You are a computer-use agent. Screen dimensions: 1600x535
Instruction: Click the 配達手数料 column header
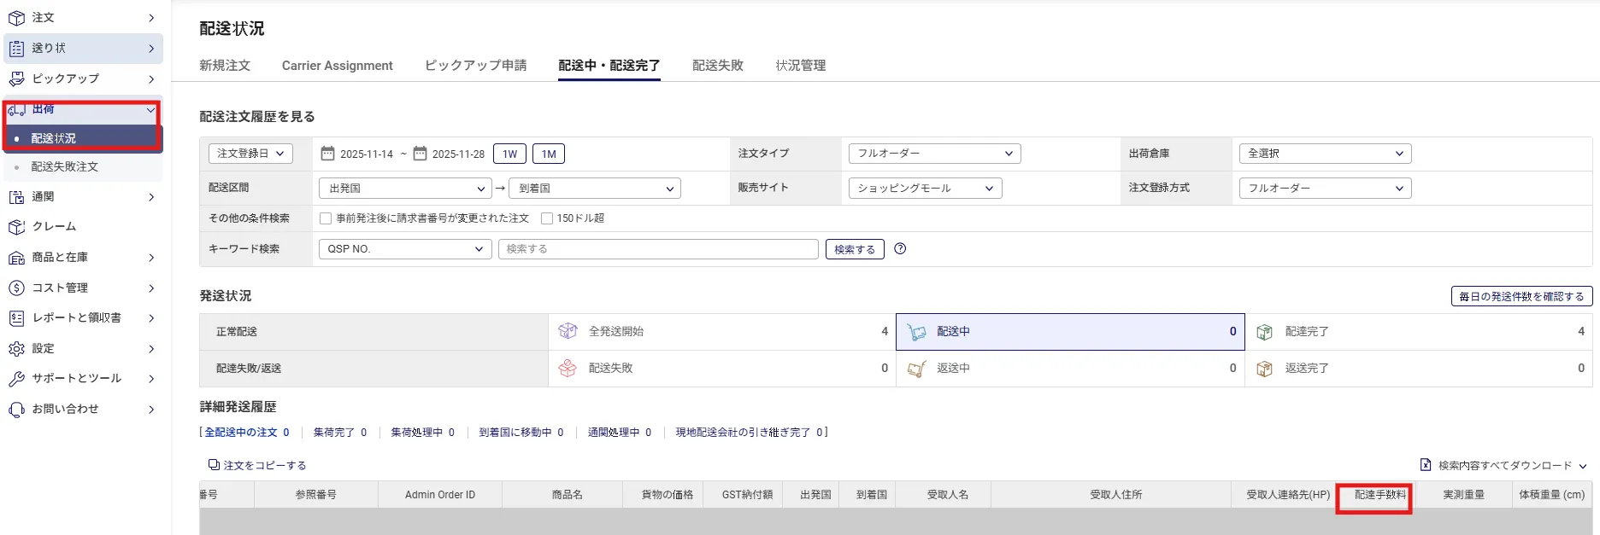(1380, 495)
